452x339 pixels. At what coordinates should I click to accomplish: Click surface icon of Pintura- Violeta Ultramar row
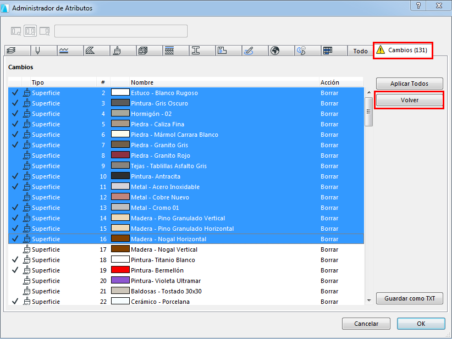click(x=26, y=281)
